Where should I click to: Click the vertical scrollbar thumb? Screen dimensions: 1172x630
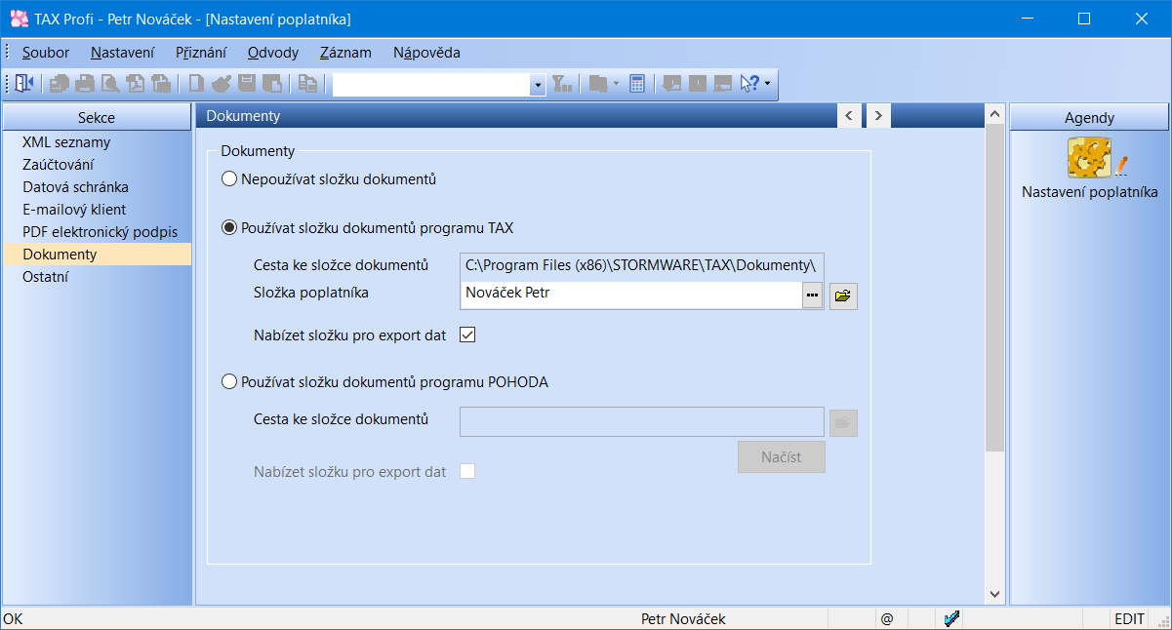tap(994, 288)
